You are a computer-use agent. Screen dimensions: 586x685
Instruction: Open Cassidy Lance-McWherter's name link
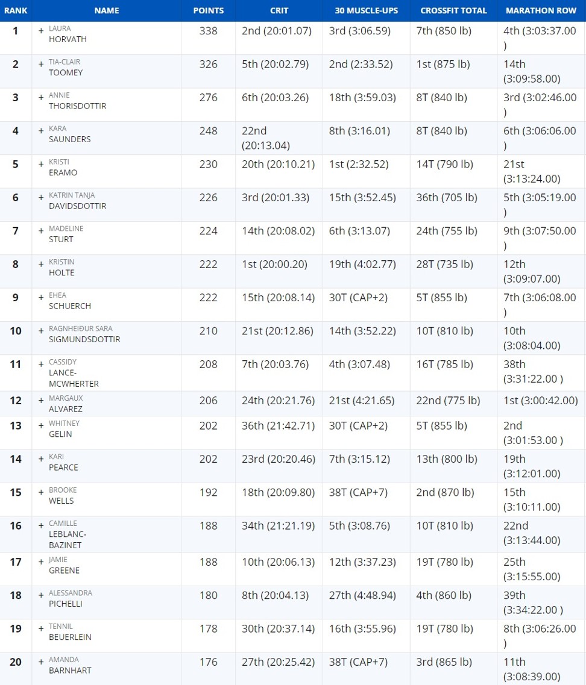[74, 373]
